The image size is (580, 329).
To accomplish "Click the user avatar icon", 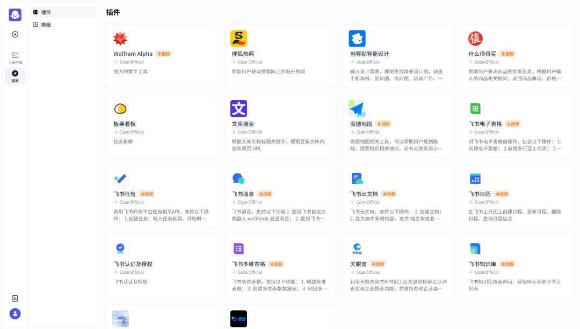I will pos(15,314).
